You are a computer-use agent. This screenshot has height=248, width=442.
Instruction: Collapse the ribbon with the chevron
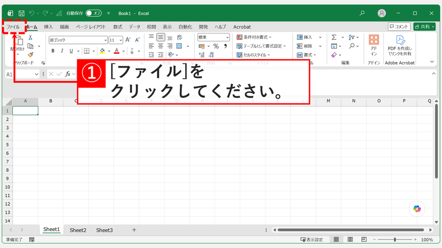pos(432,62)
